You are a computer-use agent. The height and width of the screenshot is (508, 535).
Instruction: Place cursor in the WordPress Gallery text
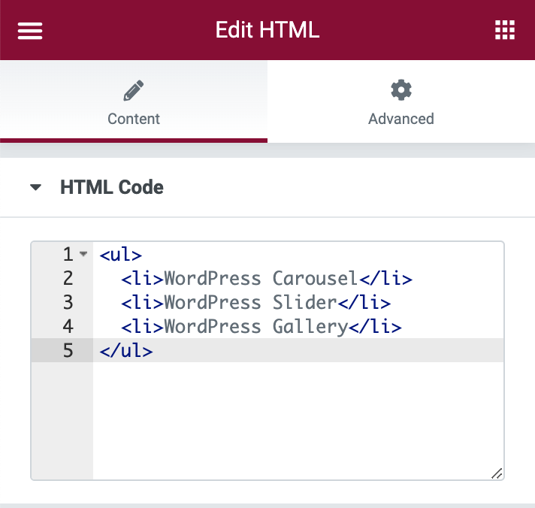coord(255,327)
